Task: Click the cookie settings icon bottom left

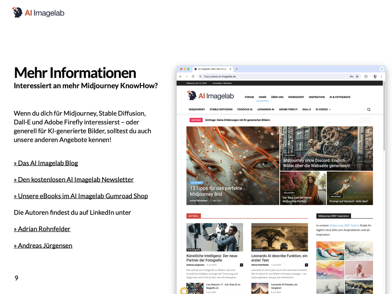Action: (x=184, y=290)
